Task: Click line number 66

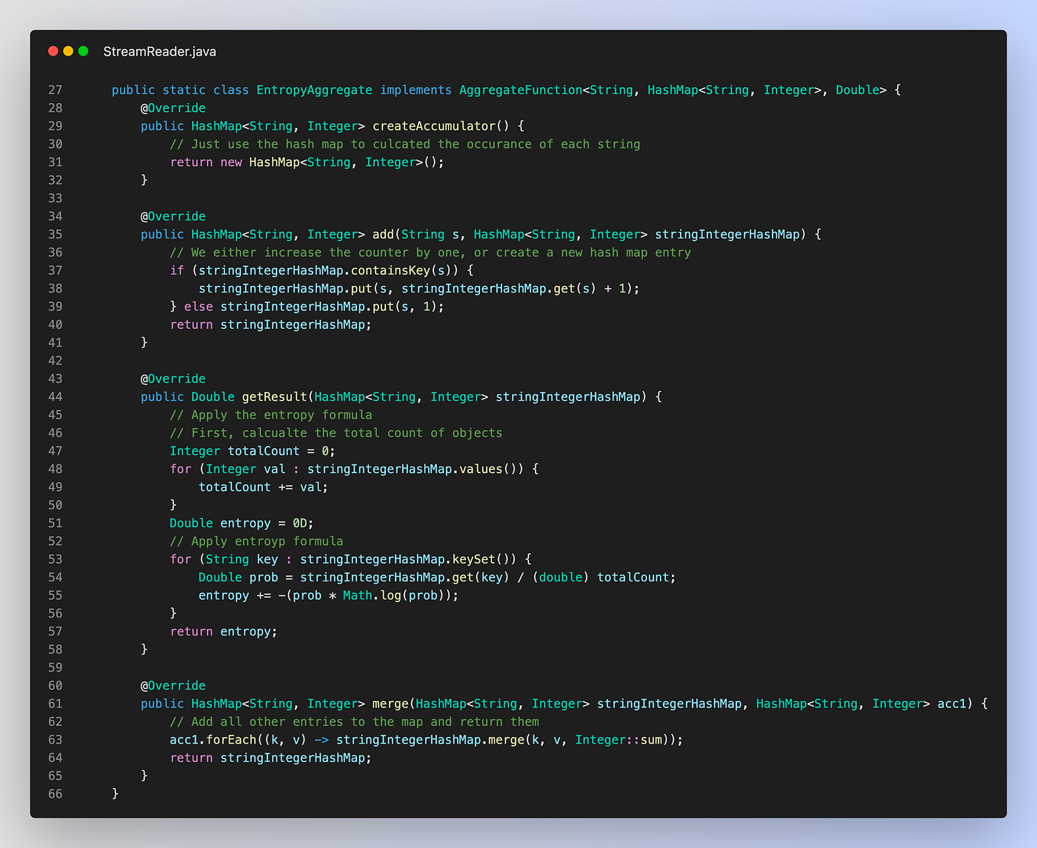Action: [56, 794]
